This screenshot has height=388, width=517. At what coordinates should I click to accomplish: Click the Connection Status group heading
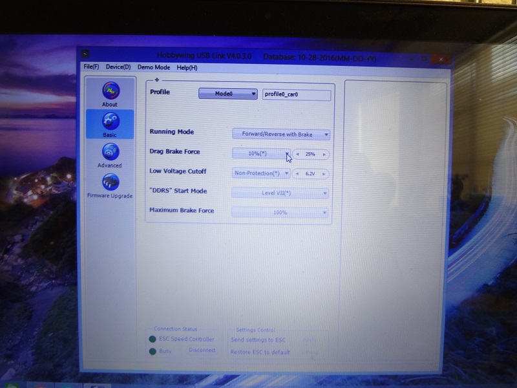pos(175,329)
